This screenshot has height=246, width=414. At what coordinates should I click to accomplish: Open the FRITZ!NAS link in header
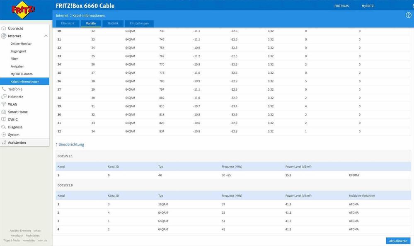point(341,6)
